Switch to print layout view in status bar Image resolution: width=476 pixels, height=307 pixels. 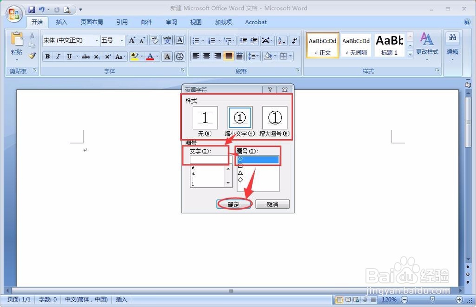click(x=339, y=300)
